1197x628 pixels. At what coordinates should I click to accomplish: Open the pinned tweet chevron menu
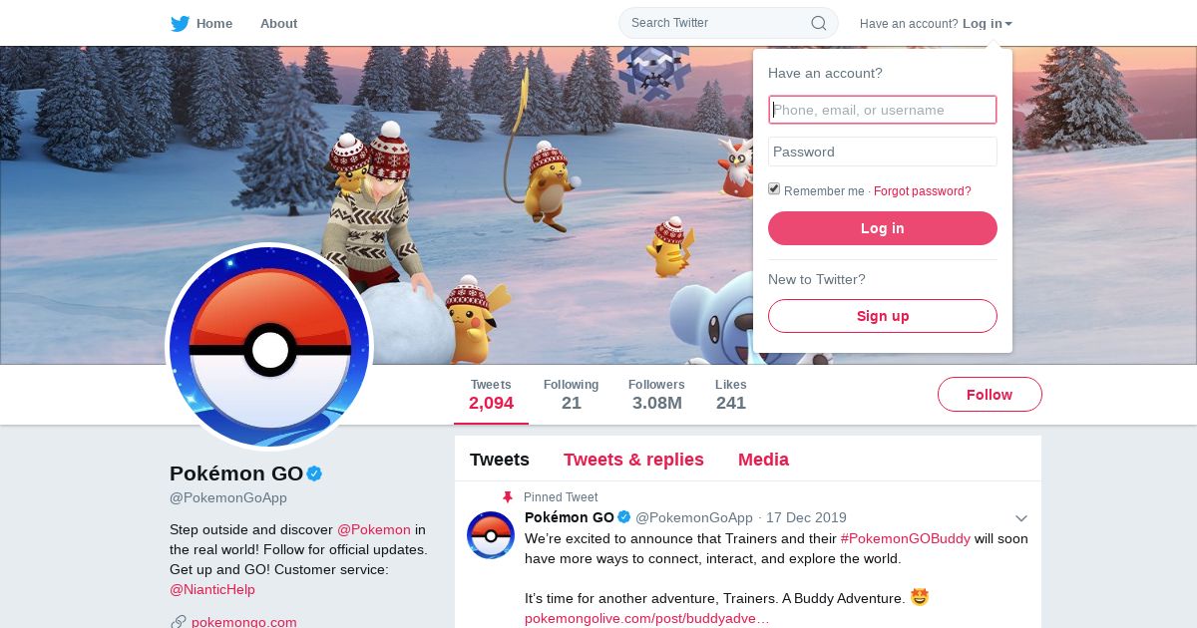[x=1021, y=518]
